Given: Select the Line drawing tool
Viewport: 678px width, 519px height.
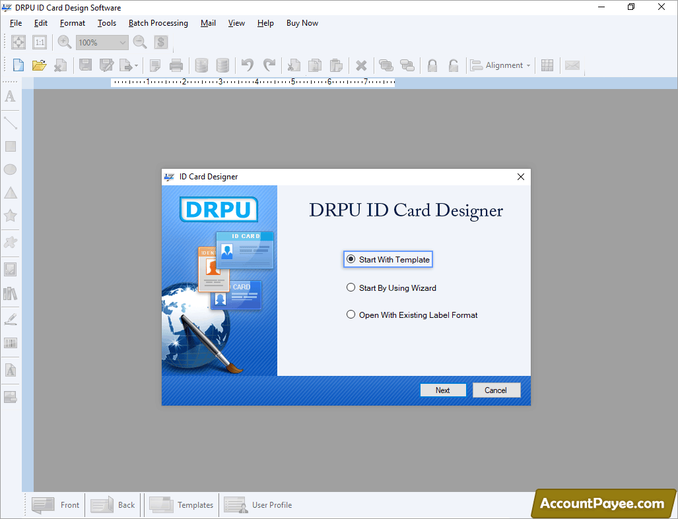Looking at the screenshot, I should 10,123.
